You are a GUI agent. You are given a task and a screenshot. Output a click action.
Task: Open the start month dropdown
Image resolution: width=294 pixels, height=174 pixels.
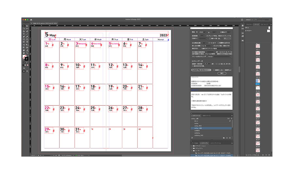coord(214,32)
